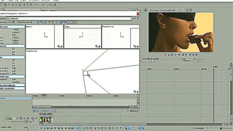Image resolution: width=233 pixels, height=131 pixels.
Task: Click the Undo arrow in main toolbar
Action: pyautogui.click(x=36, y=5)
